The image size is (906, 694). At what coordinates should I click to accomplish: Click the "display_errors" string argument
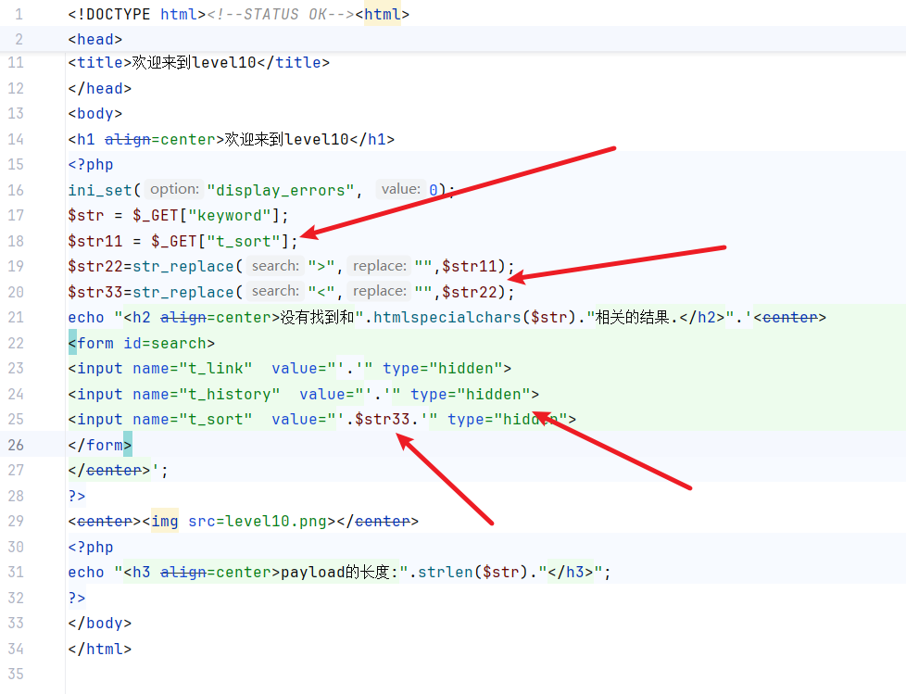click(x=283, y=190)
